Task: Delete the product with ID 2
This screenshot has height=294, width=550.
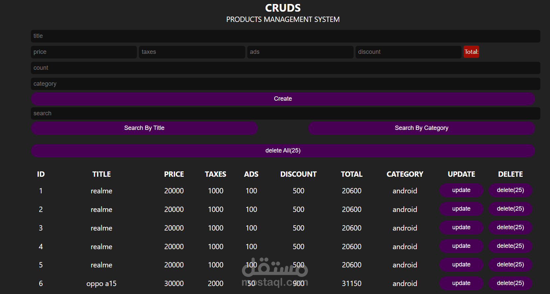Action: [510, 209]
